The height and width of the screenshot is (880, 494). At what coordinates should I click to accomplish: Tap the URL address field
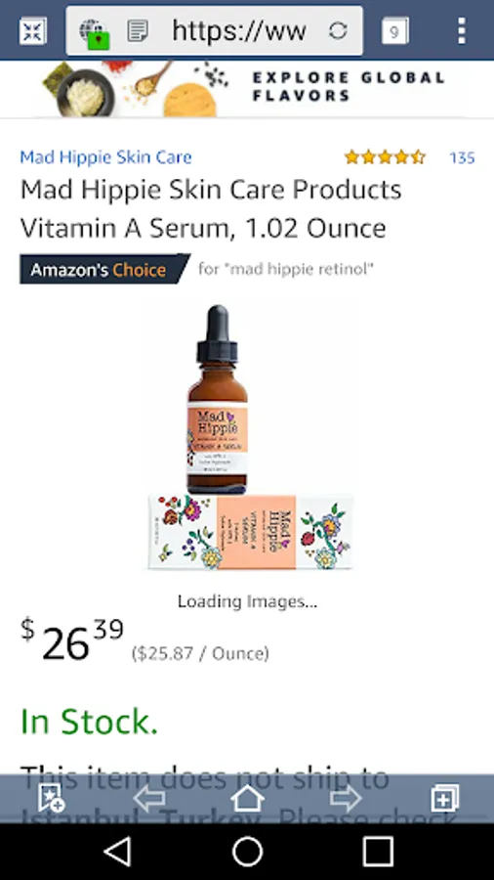pyautogui.click(x=239, y=31)
